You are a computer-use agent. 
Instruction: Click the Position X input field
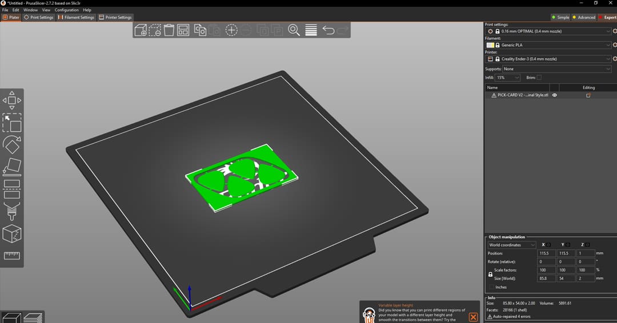(x=547, y=253)
